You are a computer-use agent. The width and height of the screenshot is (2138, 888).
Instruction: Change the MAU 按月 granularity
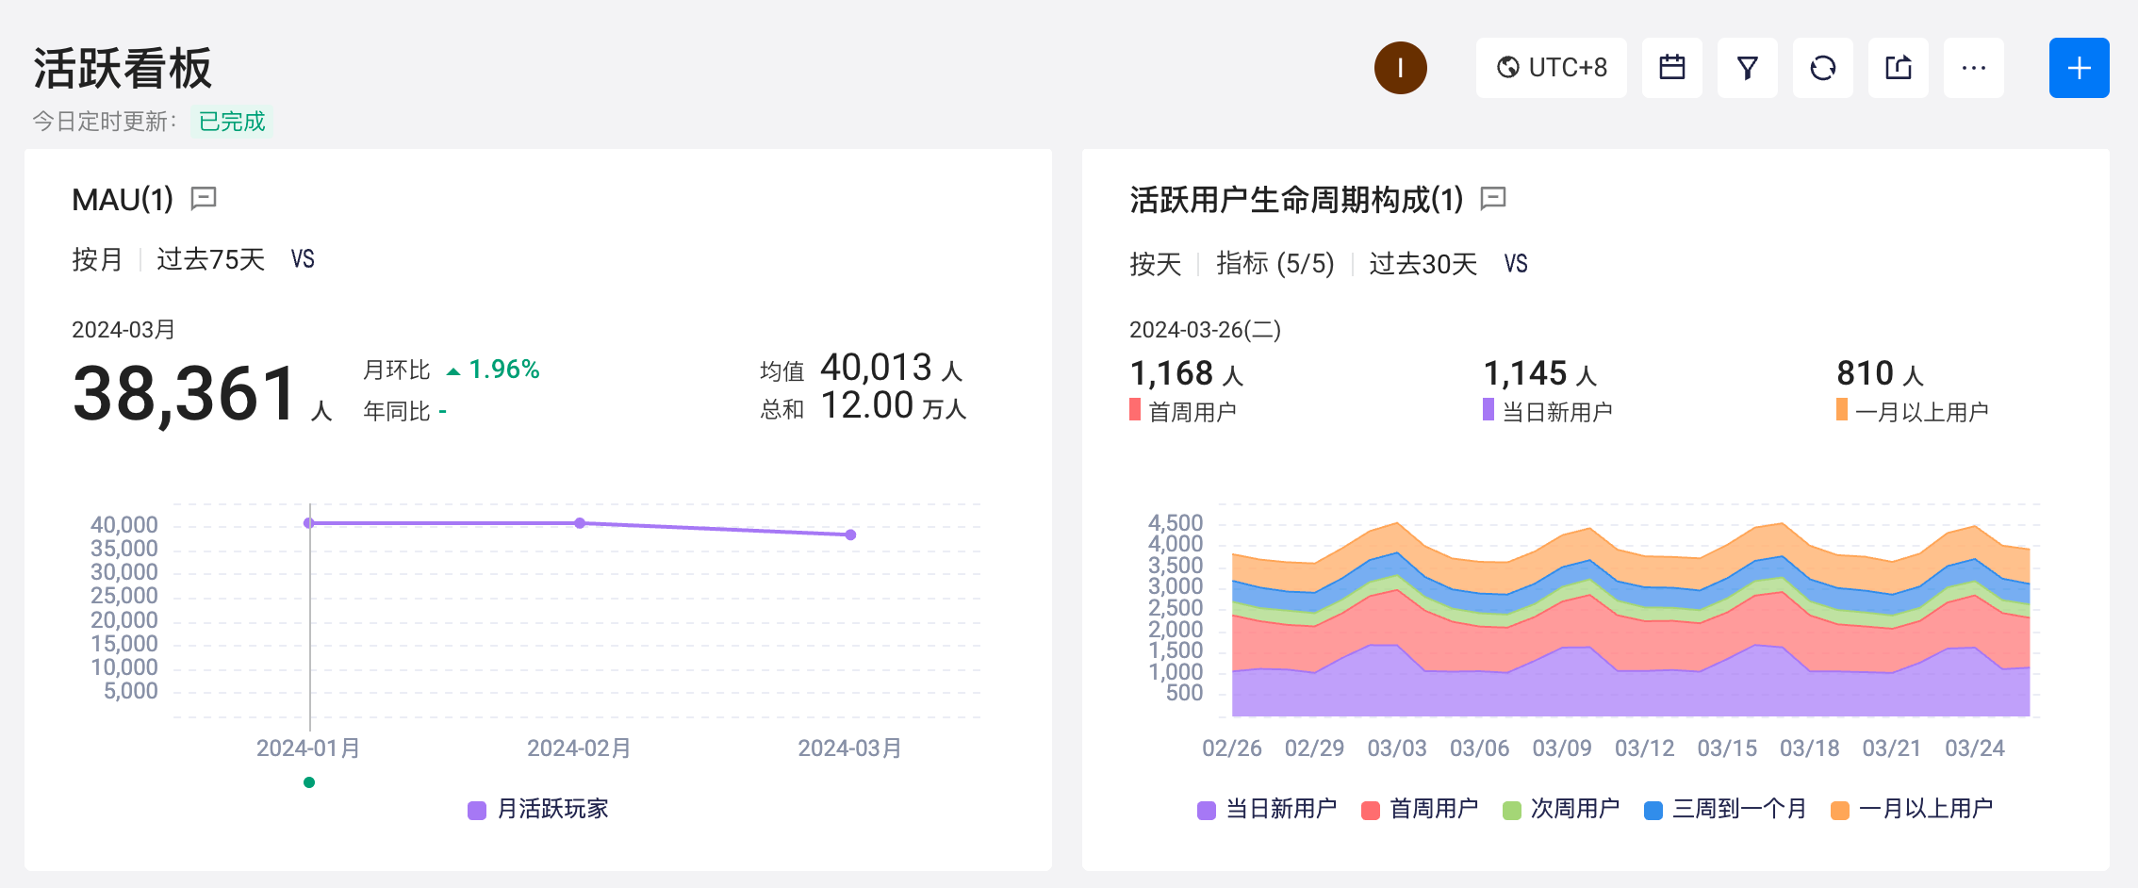tap(97, 259)
